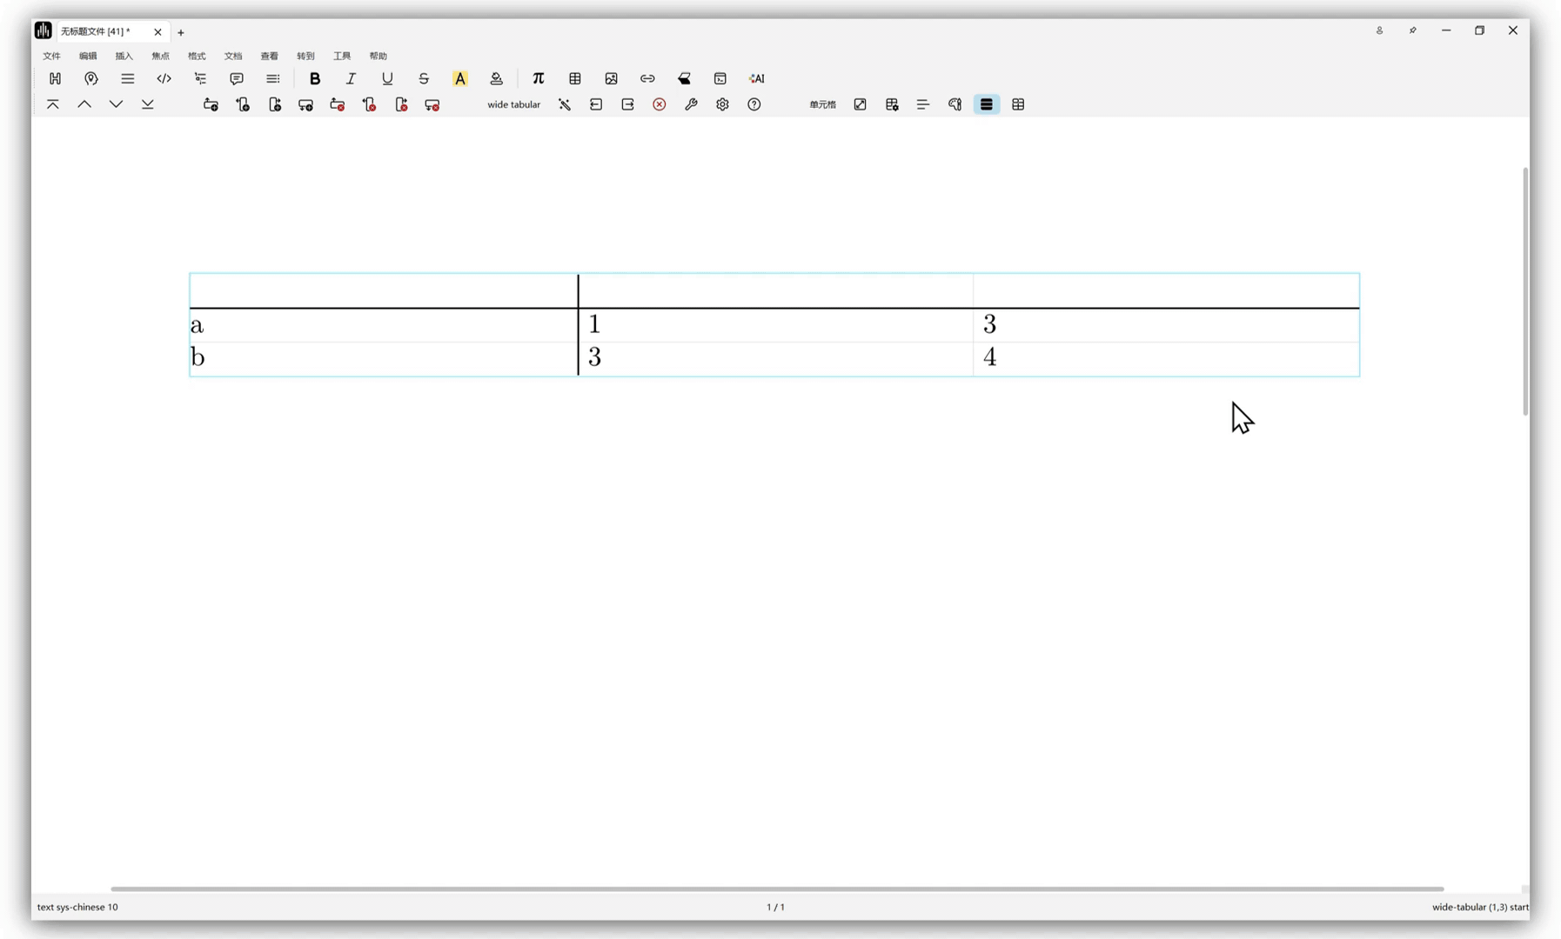
Task: Toggle the highlighted cell lines button
Action: pyautogui.click(x=986, y=104)
